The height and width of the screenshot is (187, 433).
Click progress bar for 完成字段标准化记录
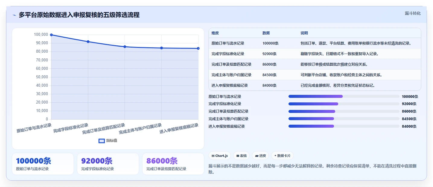click(344, 104)
